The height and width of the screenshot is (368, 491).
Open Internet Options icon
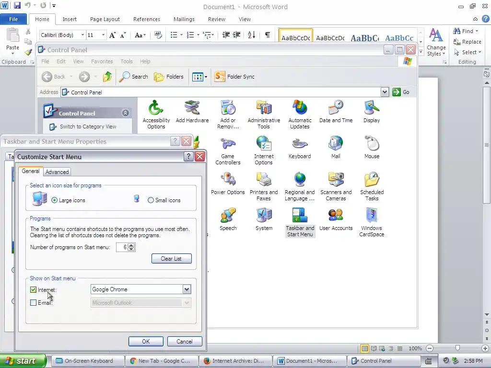[264, 150]
